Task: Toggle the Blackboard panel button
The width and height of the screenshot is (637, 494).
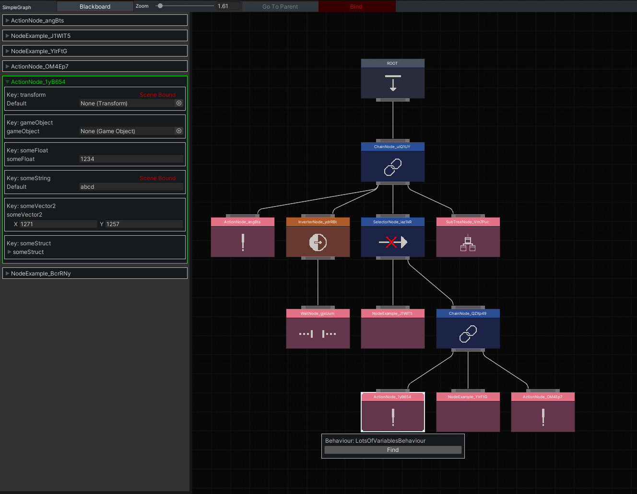Action: coord(95,6)
